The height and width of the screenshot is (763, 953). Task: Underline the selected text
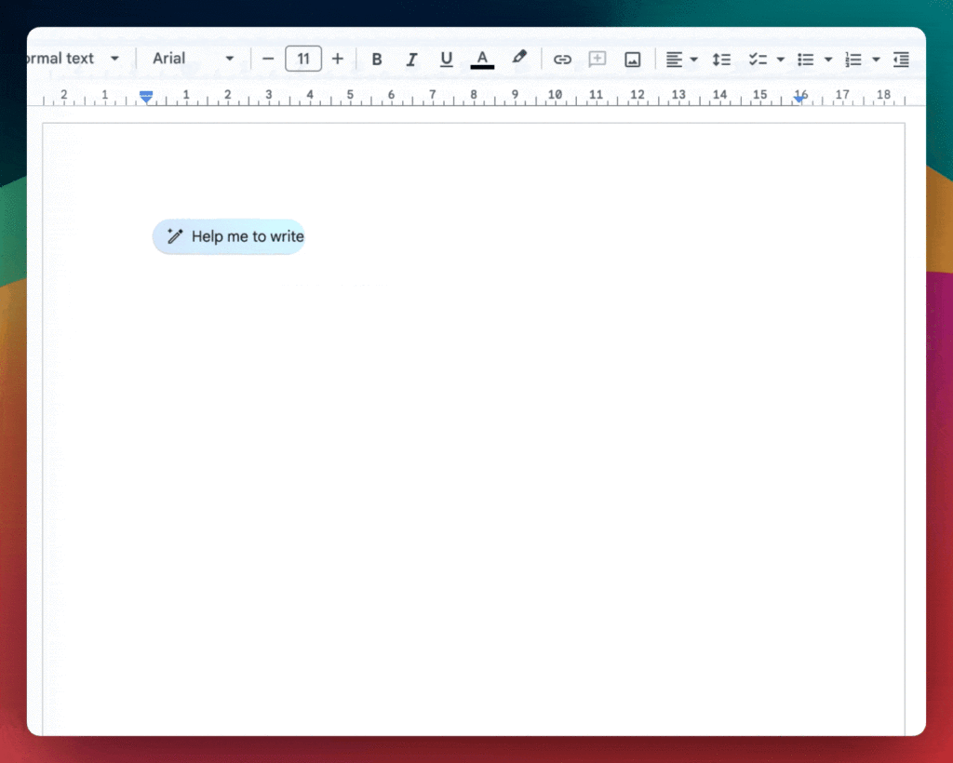[x=446, y=59]
